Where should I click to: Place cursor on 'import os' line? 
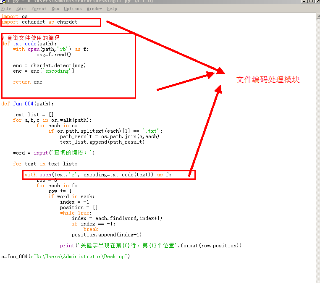tap(14, 16)
